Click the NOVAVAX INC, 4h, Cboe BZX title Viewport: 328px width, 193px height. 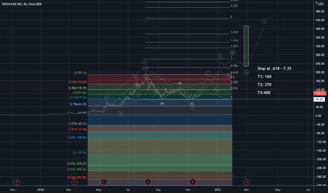click(22, 4)
